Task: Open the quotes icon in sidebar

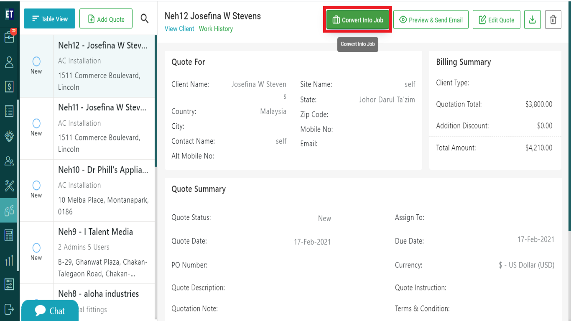Action: pyautogui.click(x=9, y=210)
